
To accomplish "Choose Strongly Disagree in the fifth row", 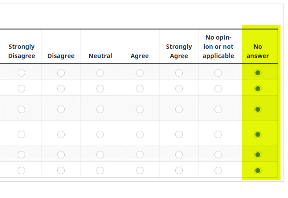I will pos(21,154).
